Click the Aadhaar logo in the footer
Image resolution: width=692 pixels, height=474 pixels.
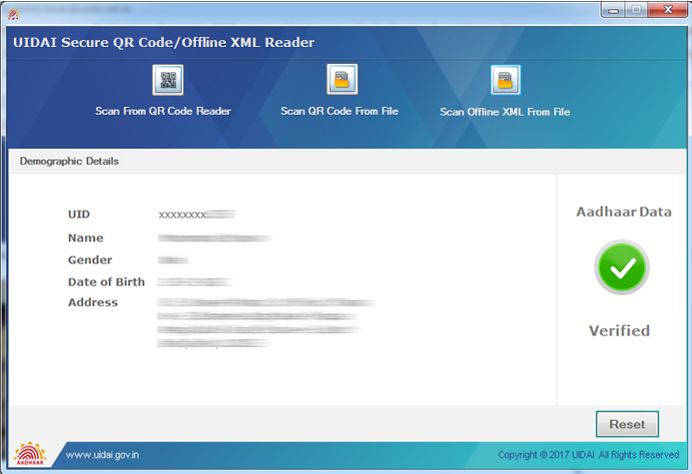30,454
